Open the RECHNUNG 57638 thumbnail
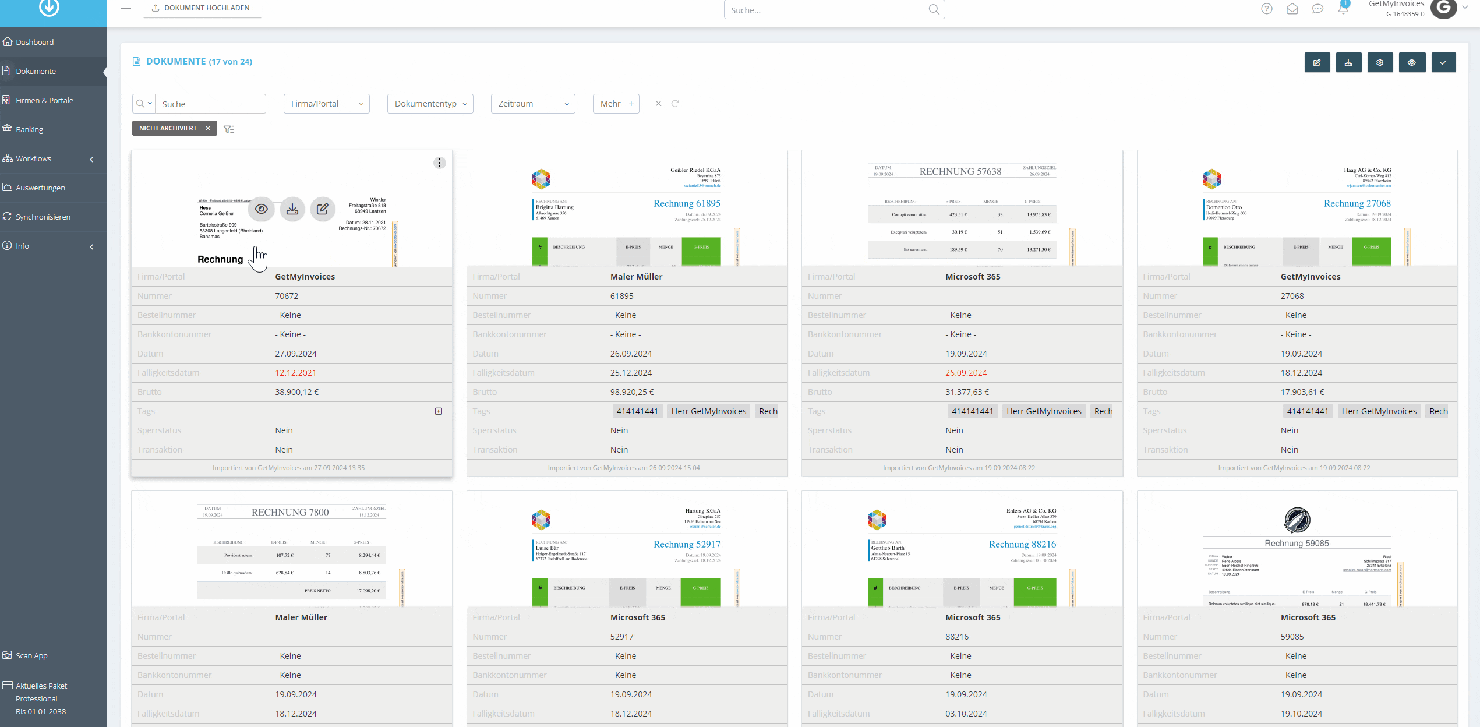 click(x=962, y=209)
